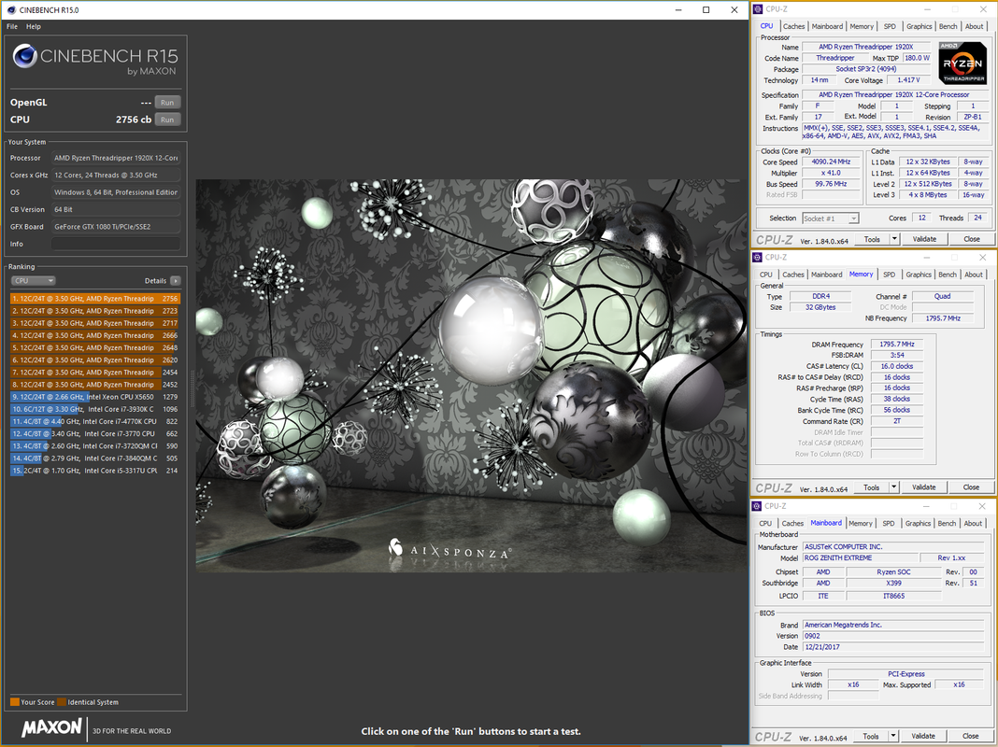Run the OpenGL benchmark test
The height and width of the screenshot is (747, 998).
pos(167,103)
